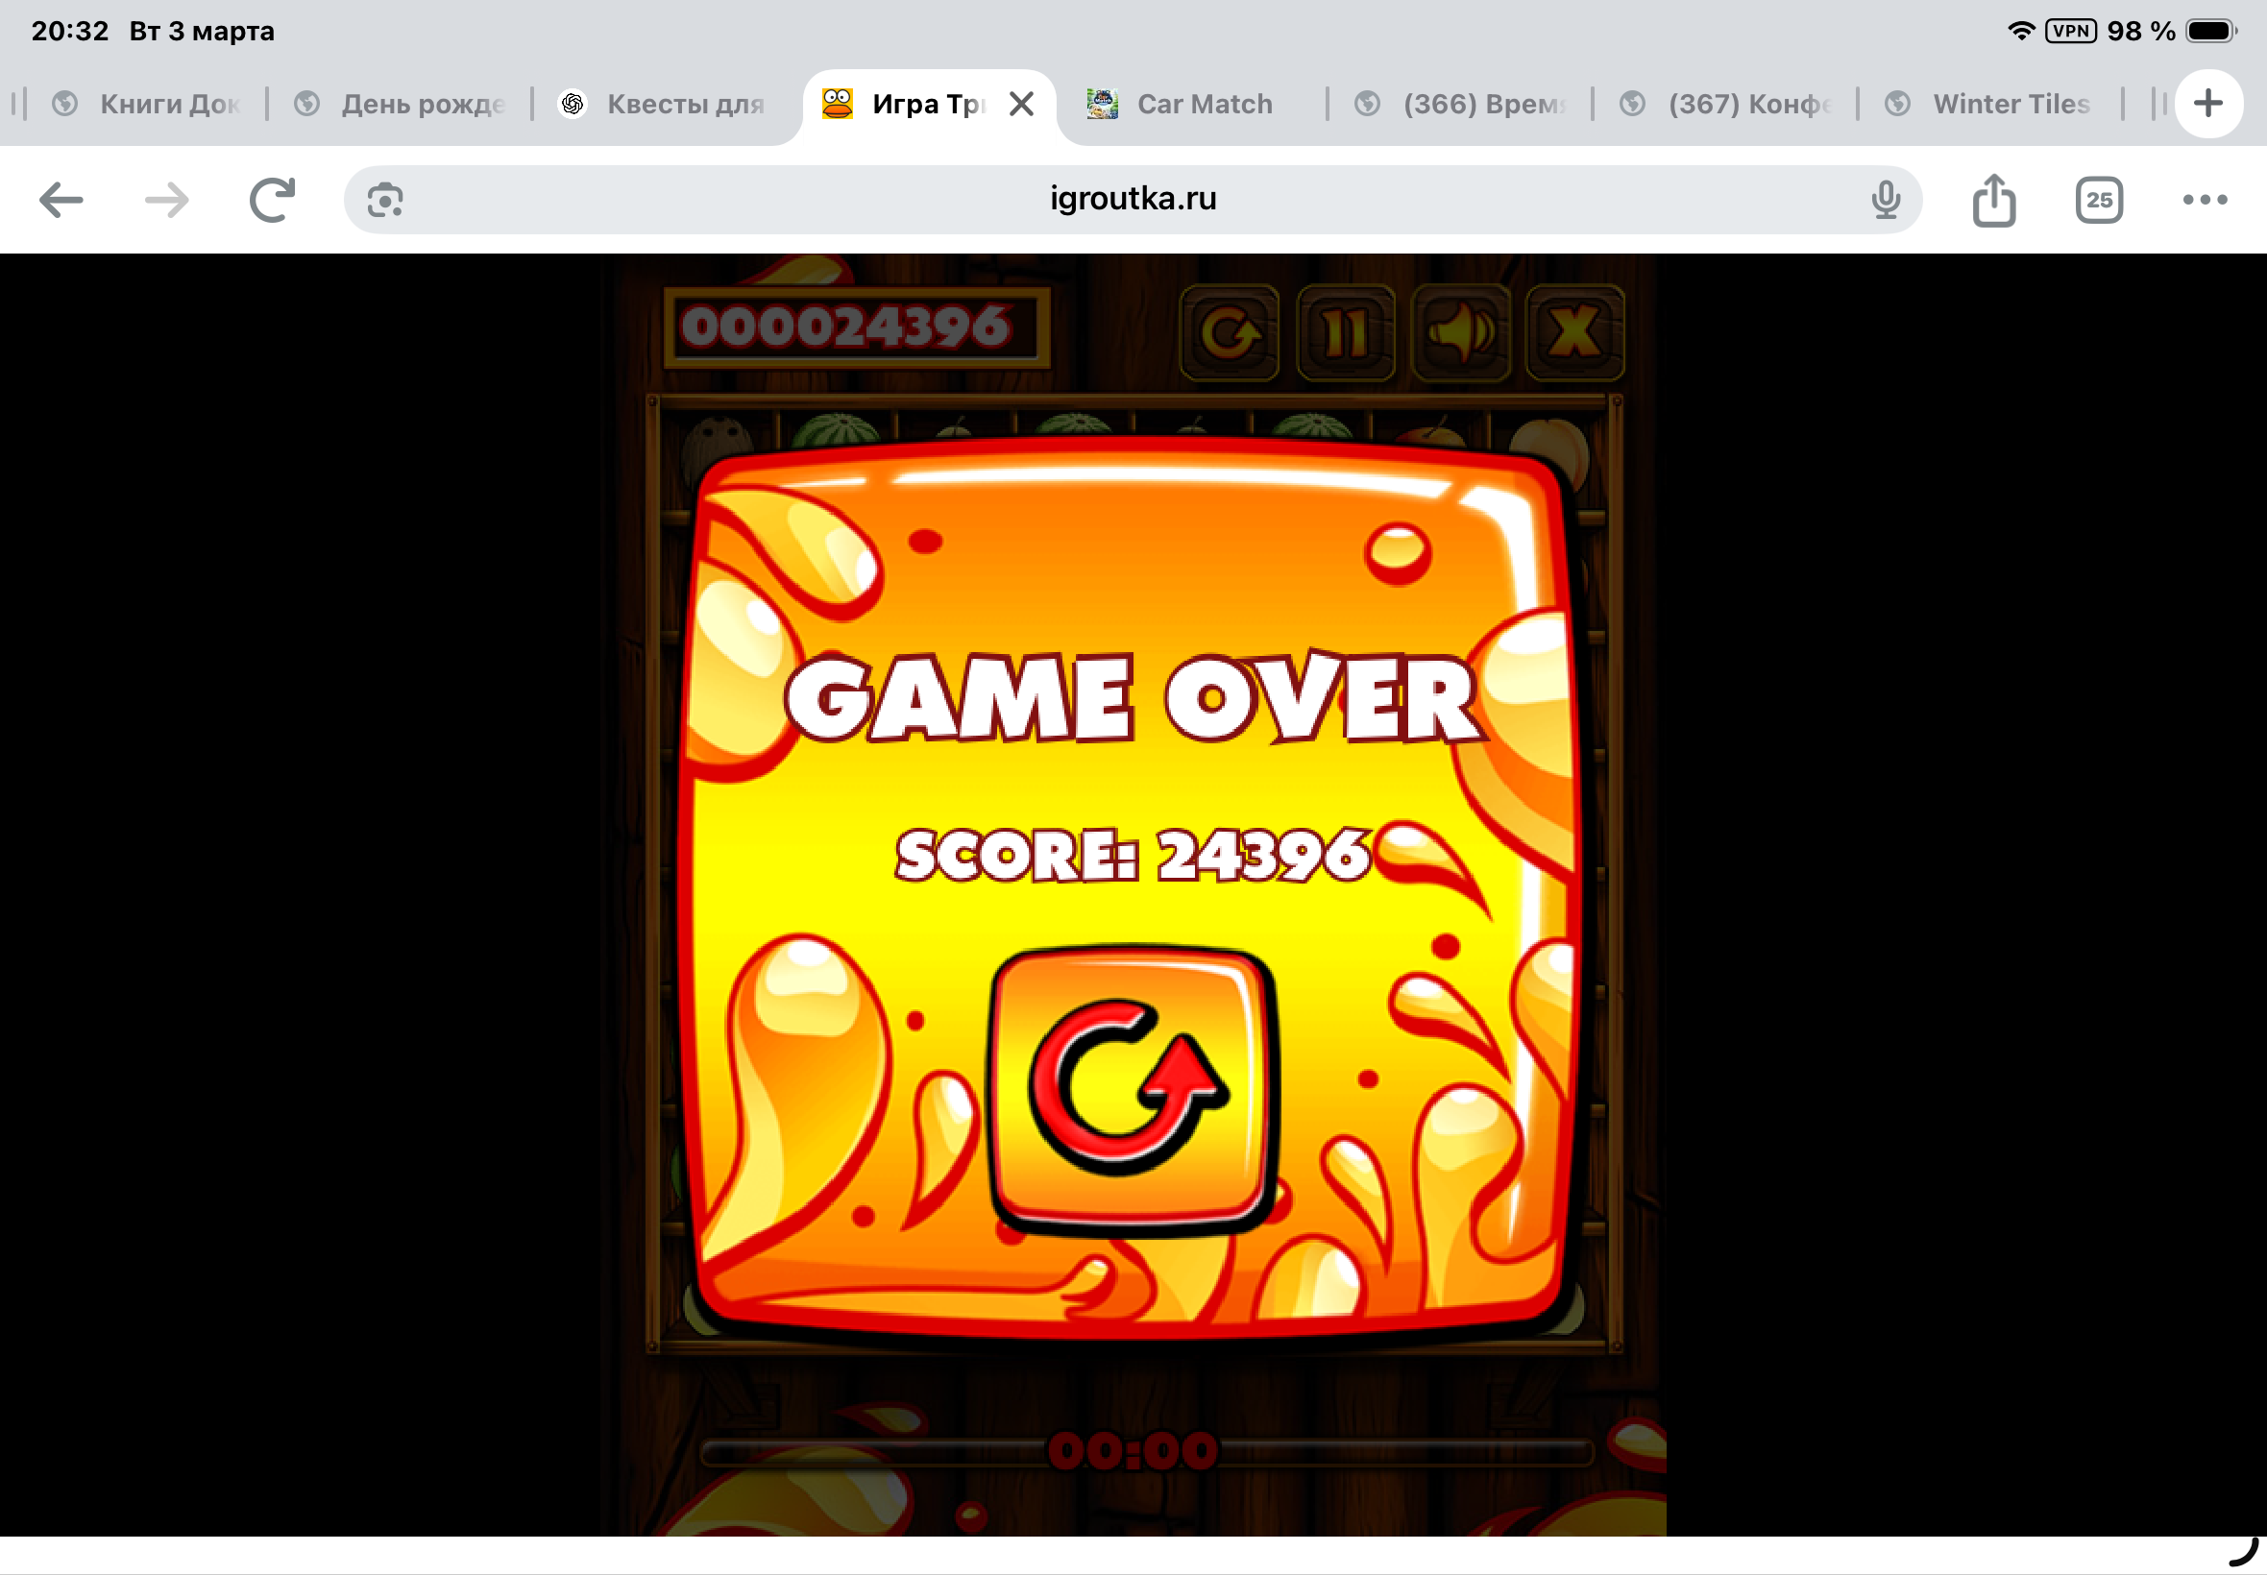Pause the game with pause icon
This screenshot has width=2267, height=1575.
[1345, 332]
